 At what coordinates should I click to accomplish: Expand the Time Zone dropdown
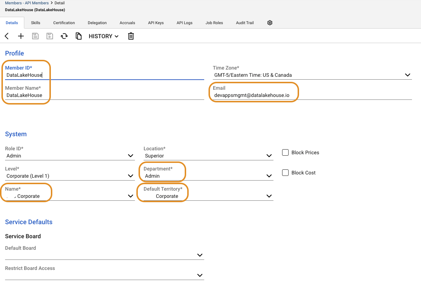click(408, 75)
